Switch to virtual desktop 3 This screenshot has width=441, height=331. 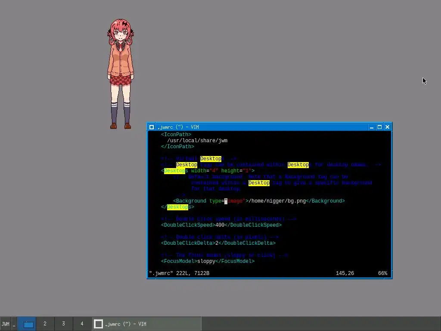pos(64,324)
